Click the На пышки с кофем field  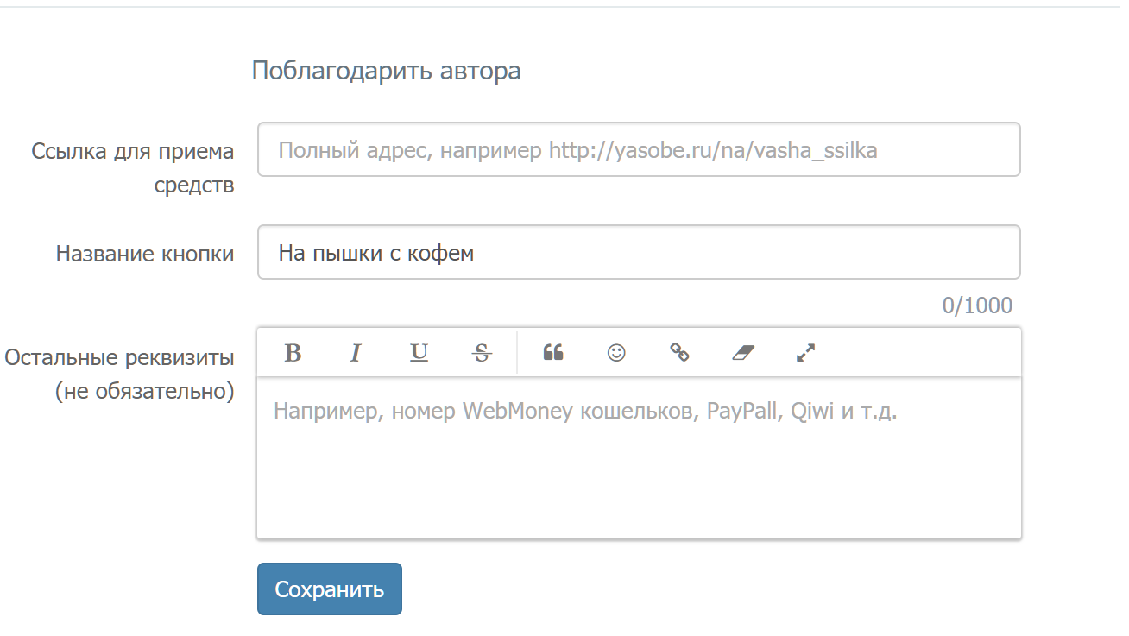click(639, 253)
